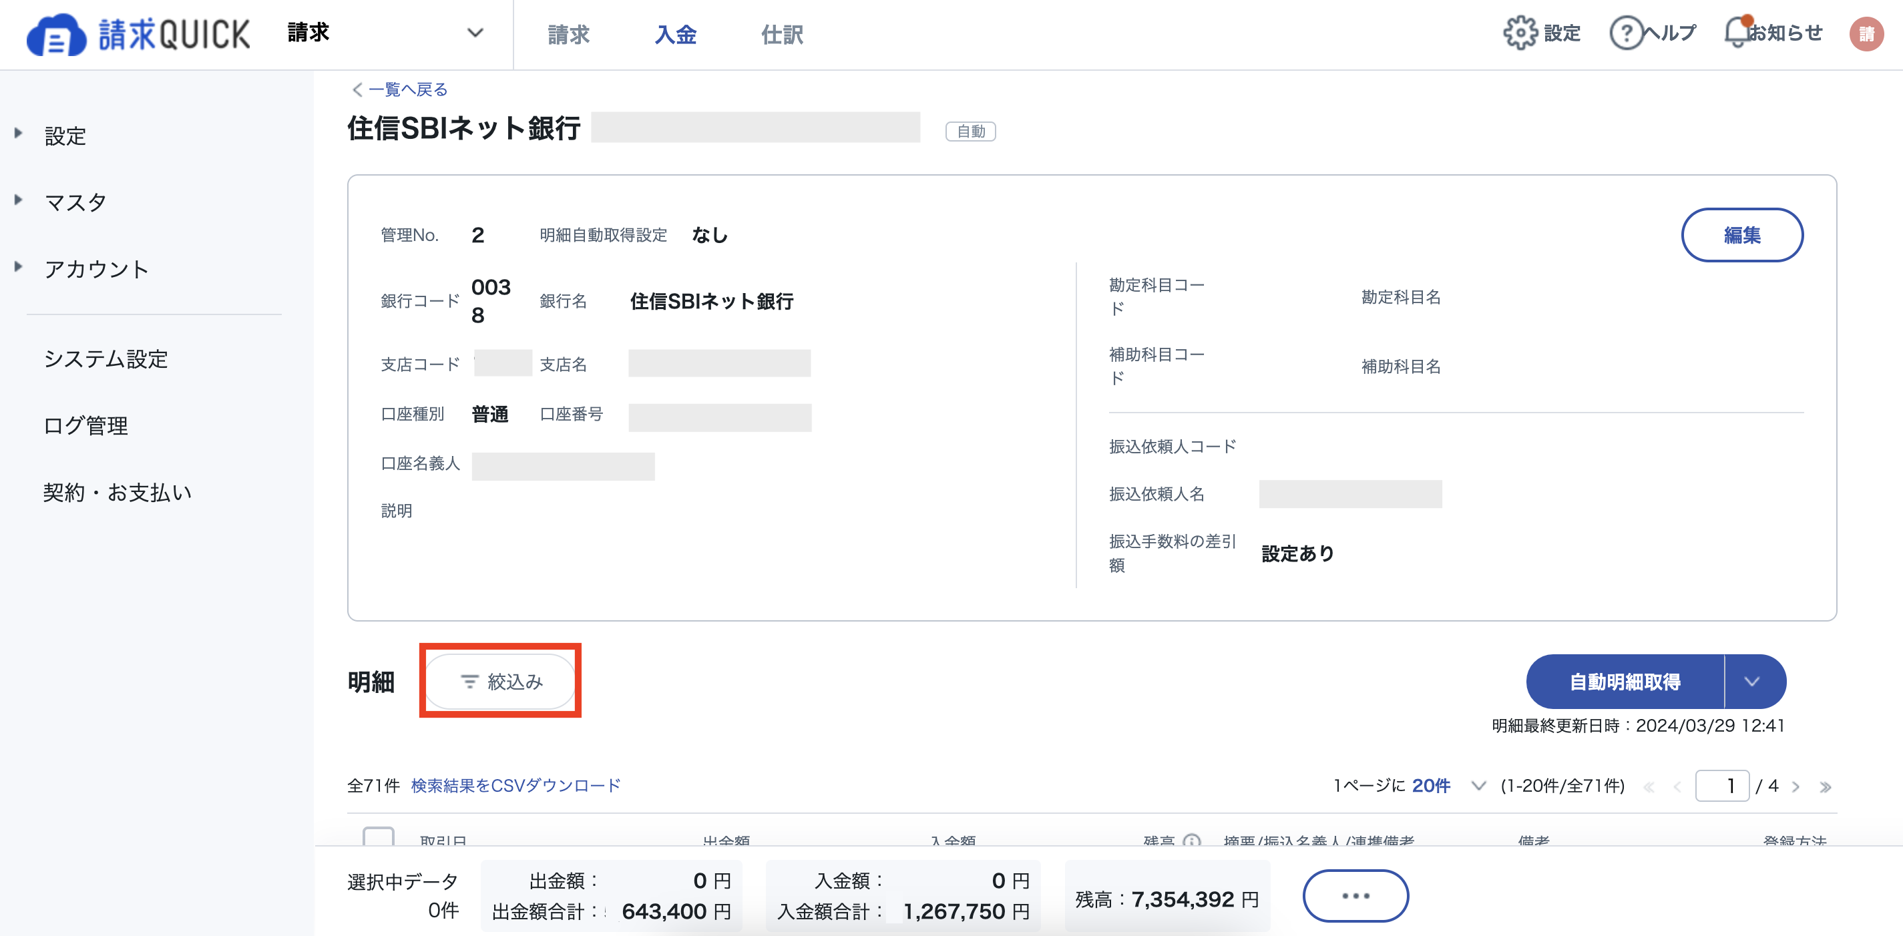Click the page number input field
This screenshot has height=936, width=1903.
[1722, 785]
